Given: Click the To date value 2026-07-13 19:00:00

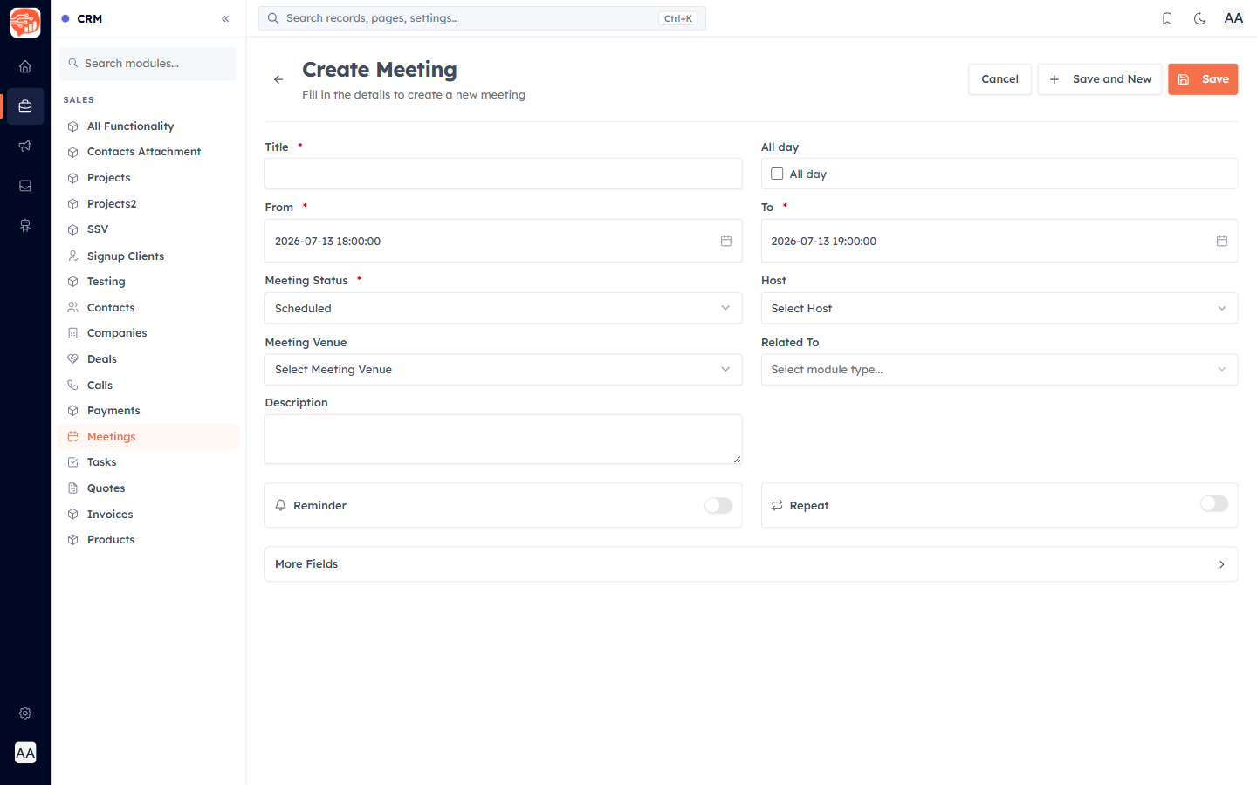Looking at the screenshot, I should tap(824, 242).
